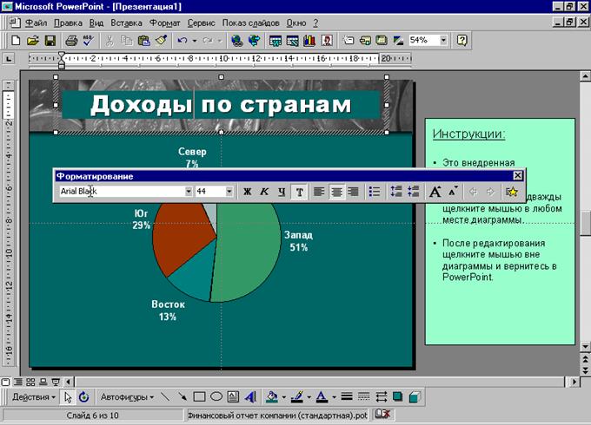Click the Save icon in the toolbar
Viewport: 591px width, 425px height.
(50, 41)
